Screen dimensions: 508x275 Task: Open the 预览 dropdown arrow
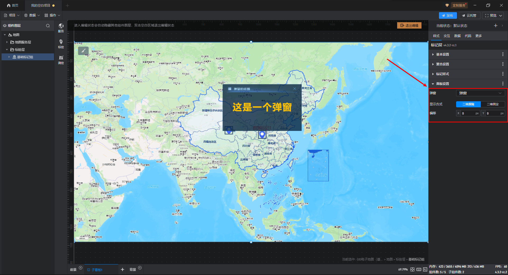501,16
